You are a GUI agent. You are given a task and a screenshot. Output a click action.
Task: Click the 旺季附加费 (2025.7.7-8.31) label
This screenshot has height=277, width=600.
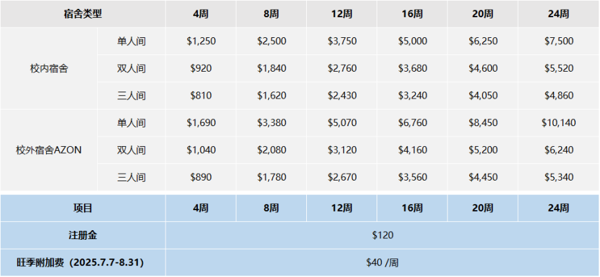click(x=83, y=263)
